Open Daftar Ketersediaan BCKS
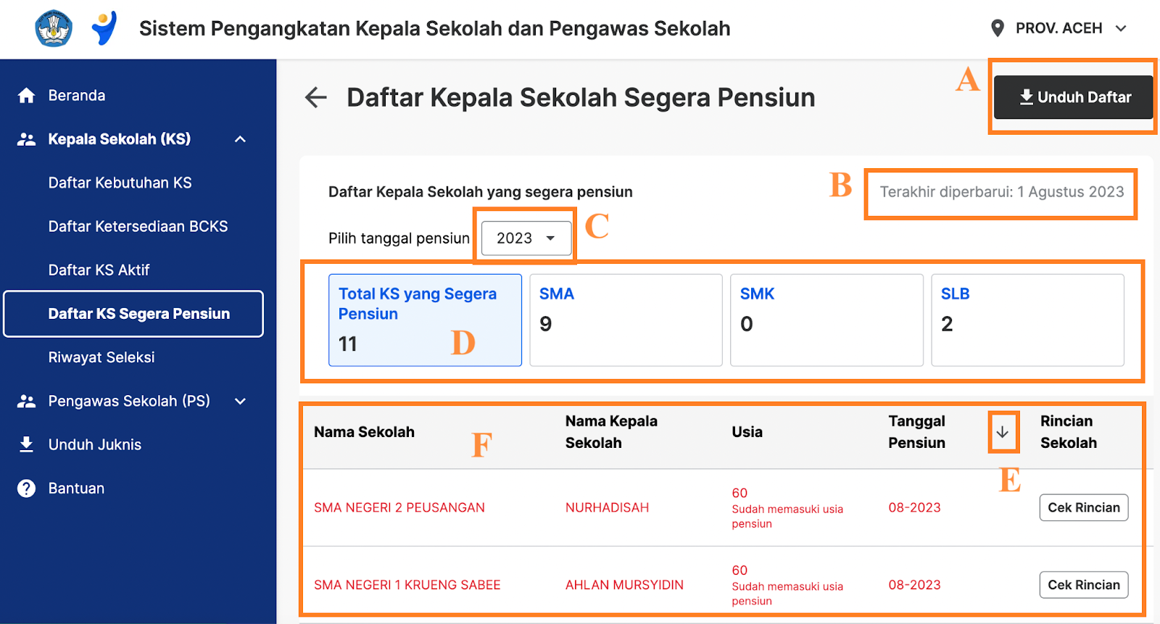Viewport: 1160px width, 624px height. pos(138,226)
